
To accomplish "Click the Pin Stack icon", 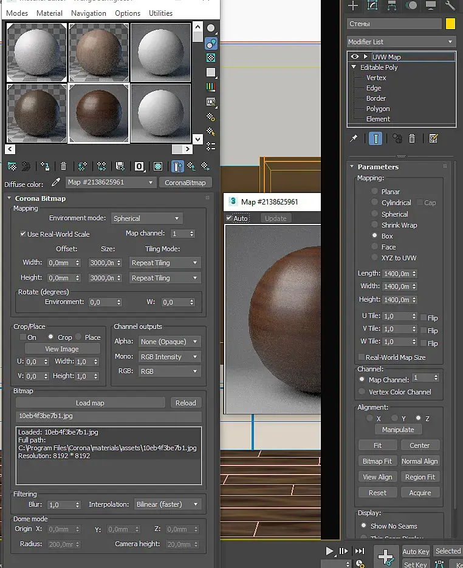I will coord(354,138).
